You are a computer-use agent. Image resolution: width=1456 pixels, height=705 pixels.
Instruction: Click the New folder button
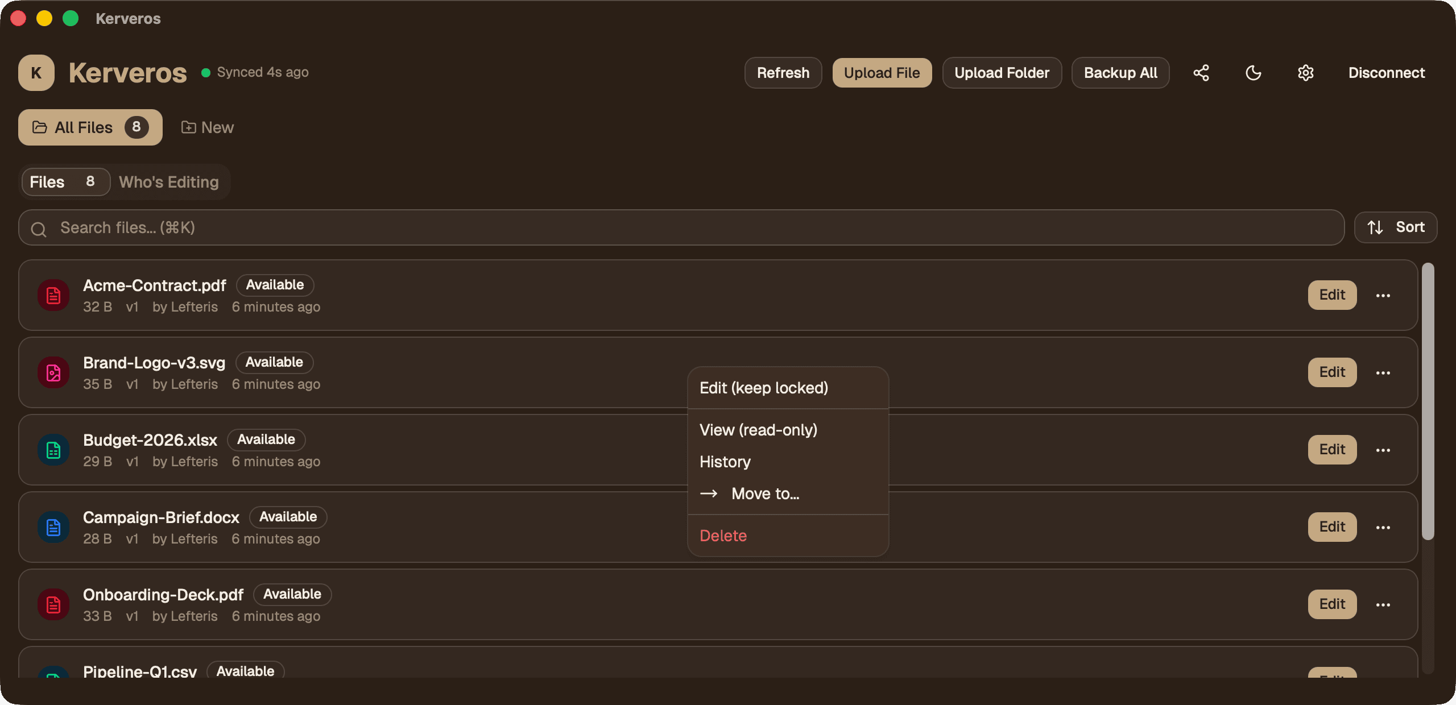tap(207, 127)
